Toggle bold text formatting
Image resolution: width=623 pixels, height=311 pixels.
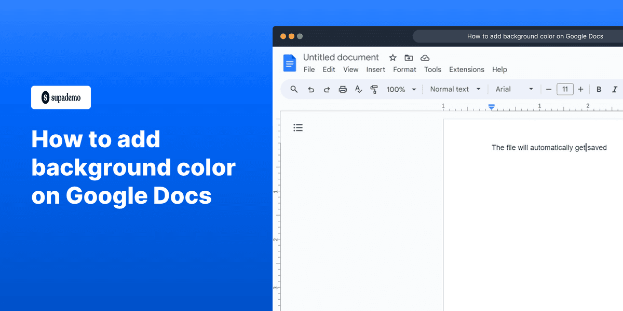(x=599, y=89)
